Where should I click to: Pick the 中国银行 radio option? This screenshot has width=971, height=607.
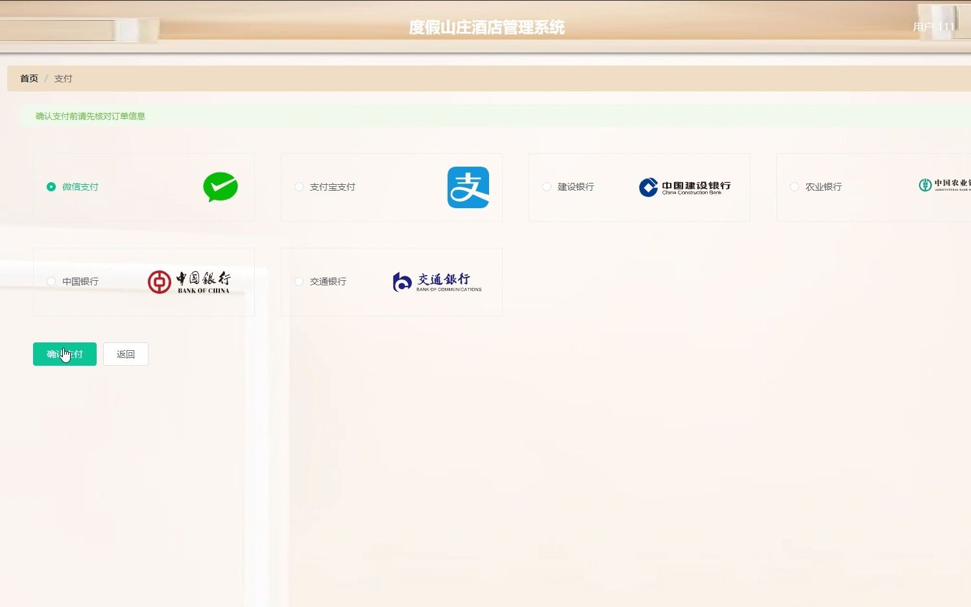(51, 281)
